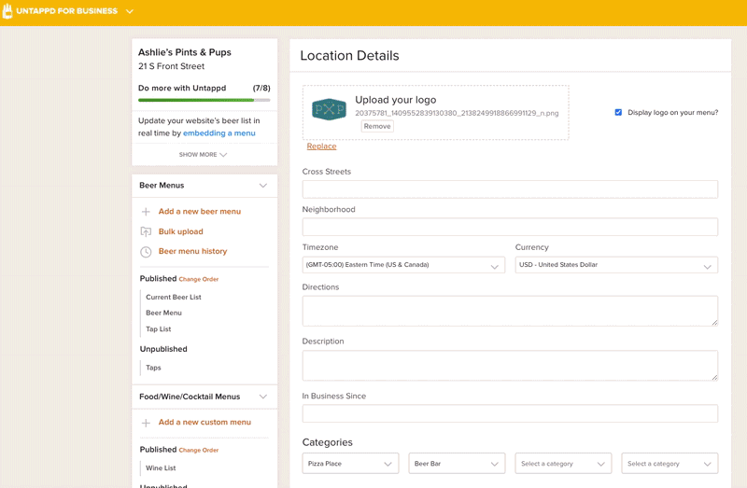Click the Bulk upload arrow icon

(146, 231)
